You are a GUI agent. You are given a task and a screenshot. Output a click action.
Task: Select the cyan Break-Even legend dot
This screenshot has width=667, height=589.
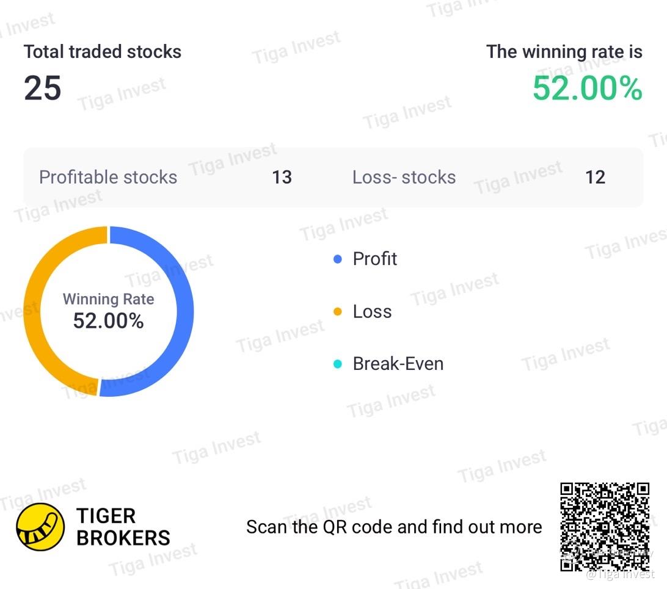pos(338,364)
